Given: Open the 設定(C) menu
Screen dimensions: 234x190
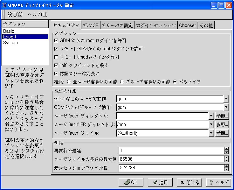Looking at the screenshot, I should coord(15,15).
